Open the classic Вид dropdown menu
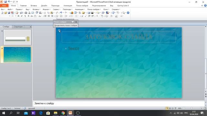Image resolution: width=207 pixels, height=116 pixels. [28, 9]
